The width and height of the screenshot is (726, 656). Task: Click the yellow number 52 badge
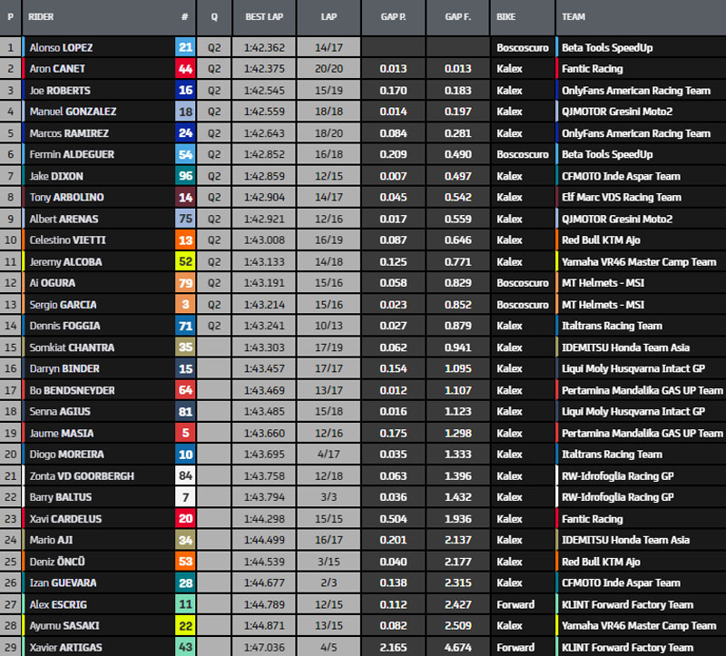click(185, 261)
